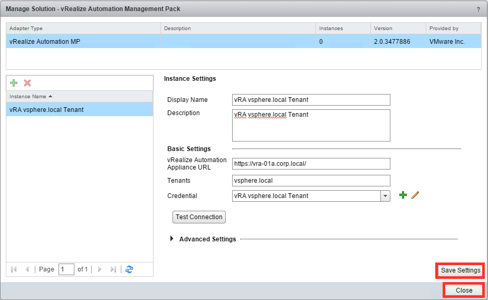Click the Version column header
Viewport: 488px width, 300px height.
398,29
